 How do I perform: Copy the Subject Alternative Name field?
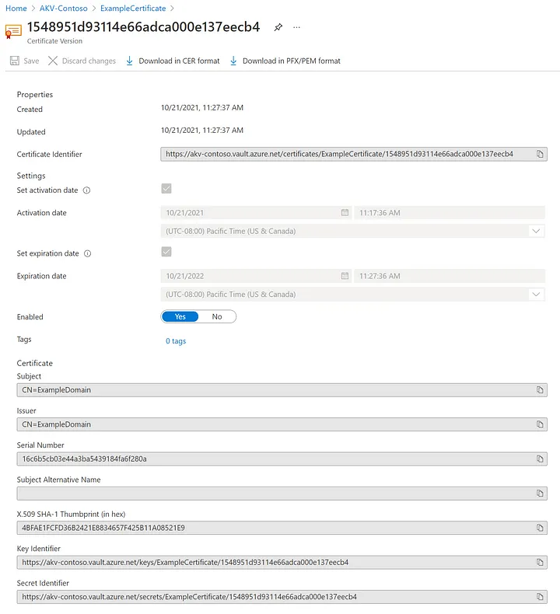tap(540, 493)
